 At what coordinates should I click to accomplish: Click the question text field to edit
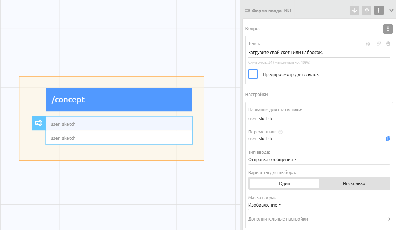pyautogui.click(x=319, y=53)
